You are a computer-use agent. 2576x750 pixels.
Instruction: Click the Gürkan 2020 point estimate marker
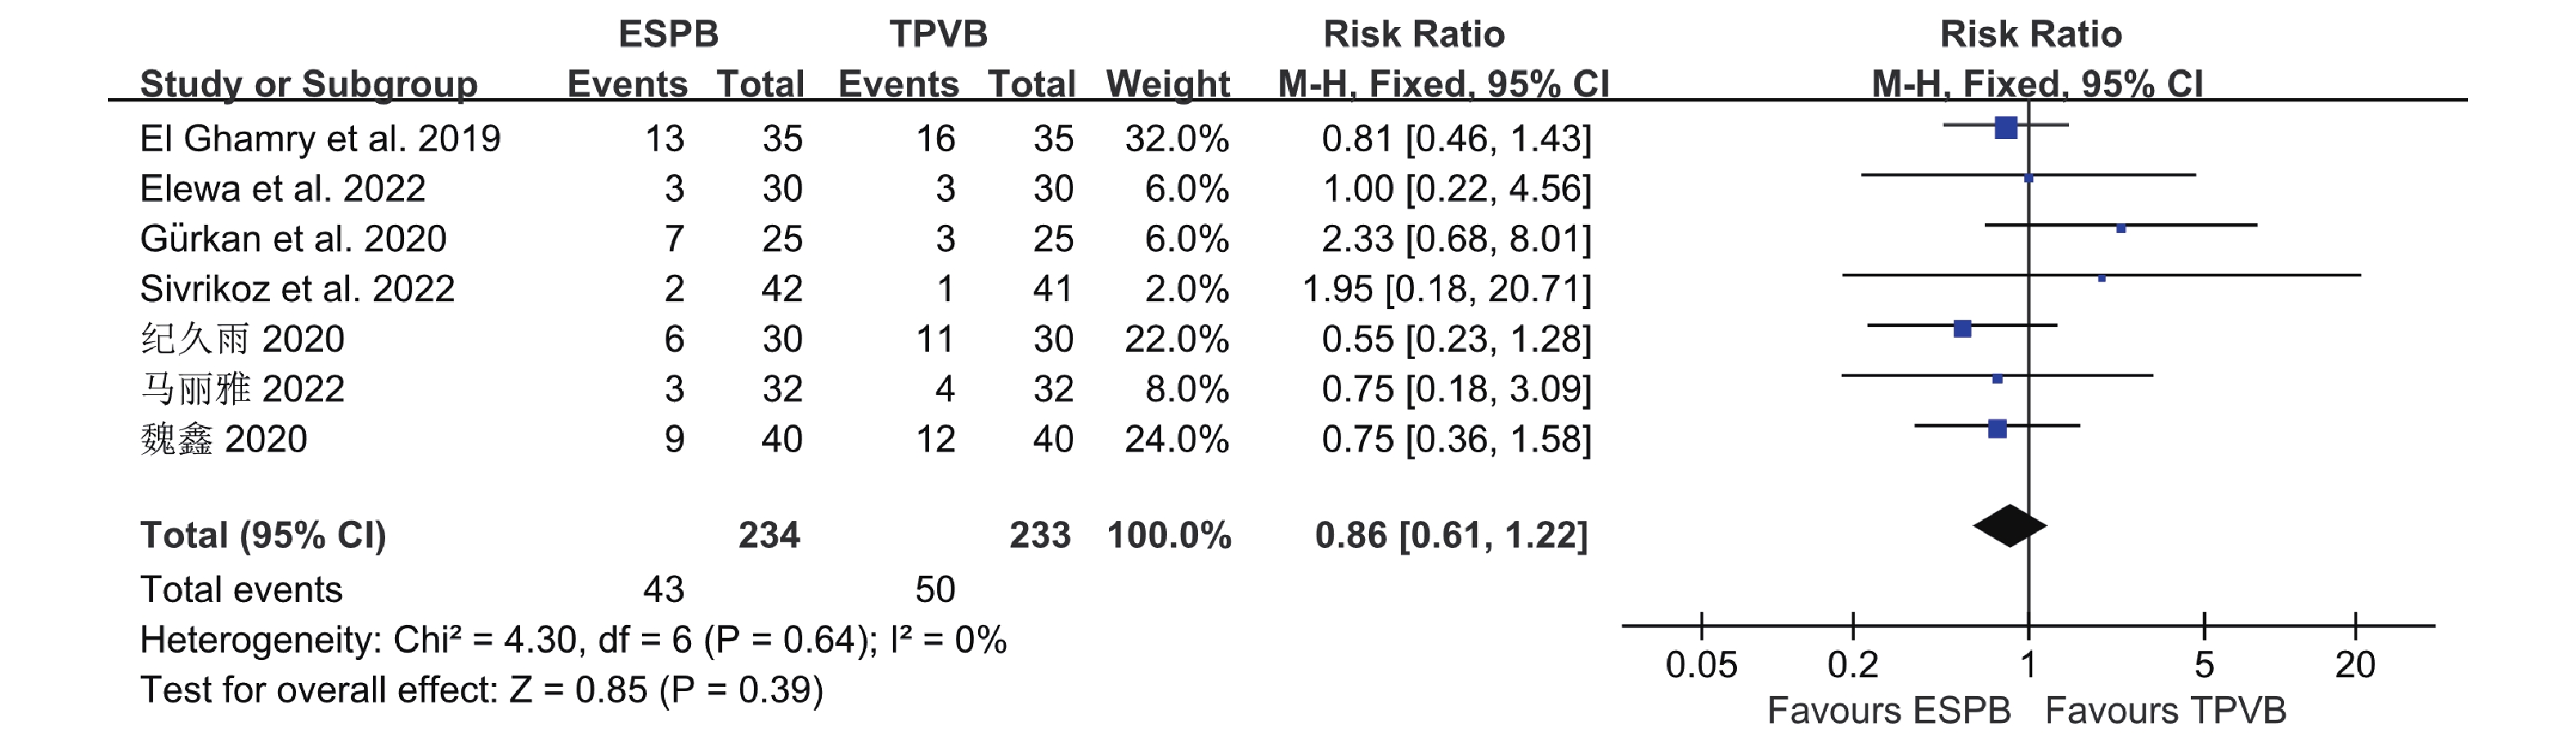[2121, 229]
